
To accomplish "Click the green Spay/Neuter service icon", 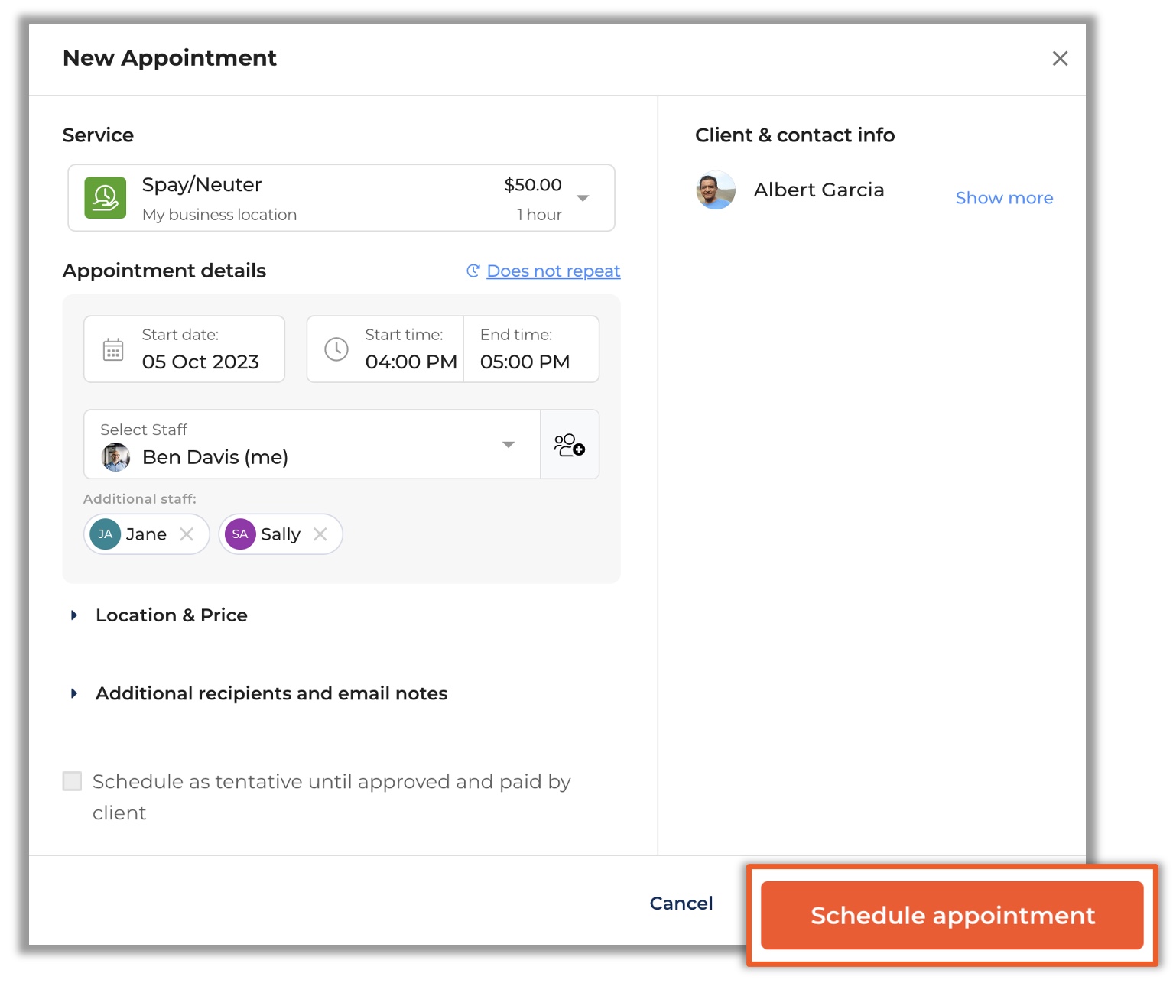I will 106,197.
